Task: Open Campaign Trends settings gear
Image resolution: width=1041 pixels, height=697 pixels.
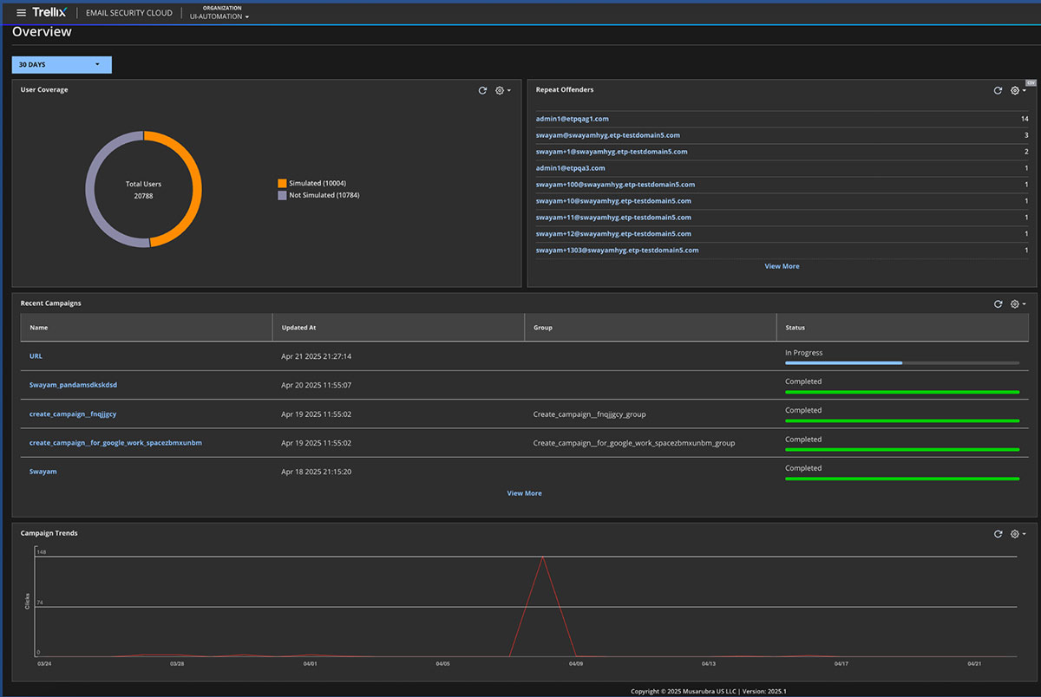Action: [x=1017, y=534]
